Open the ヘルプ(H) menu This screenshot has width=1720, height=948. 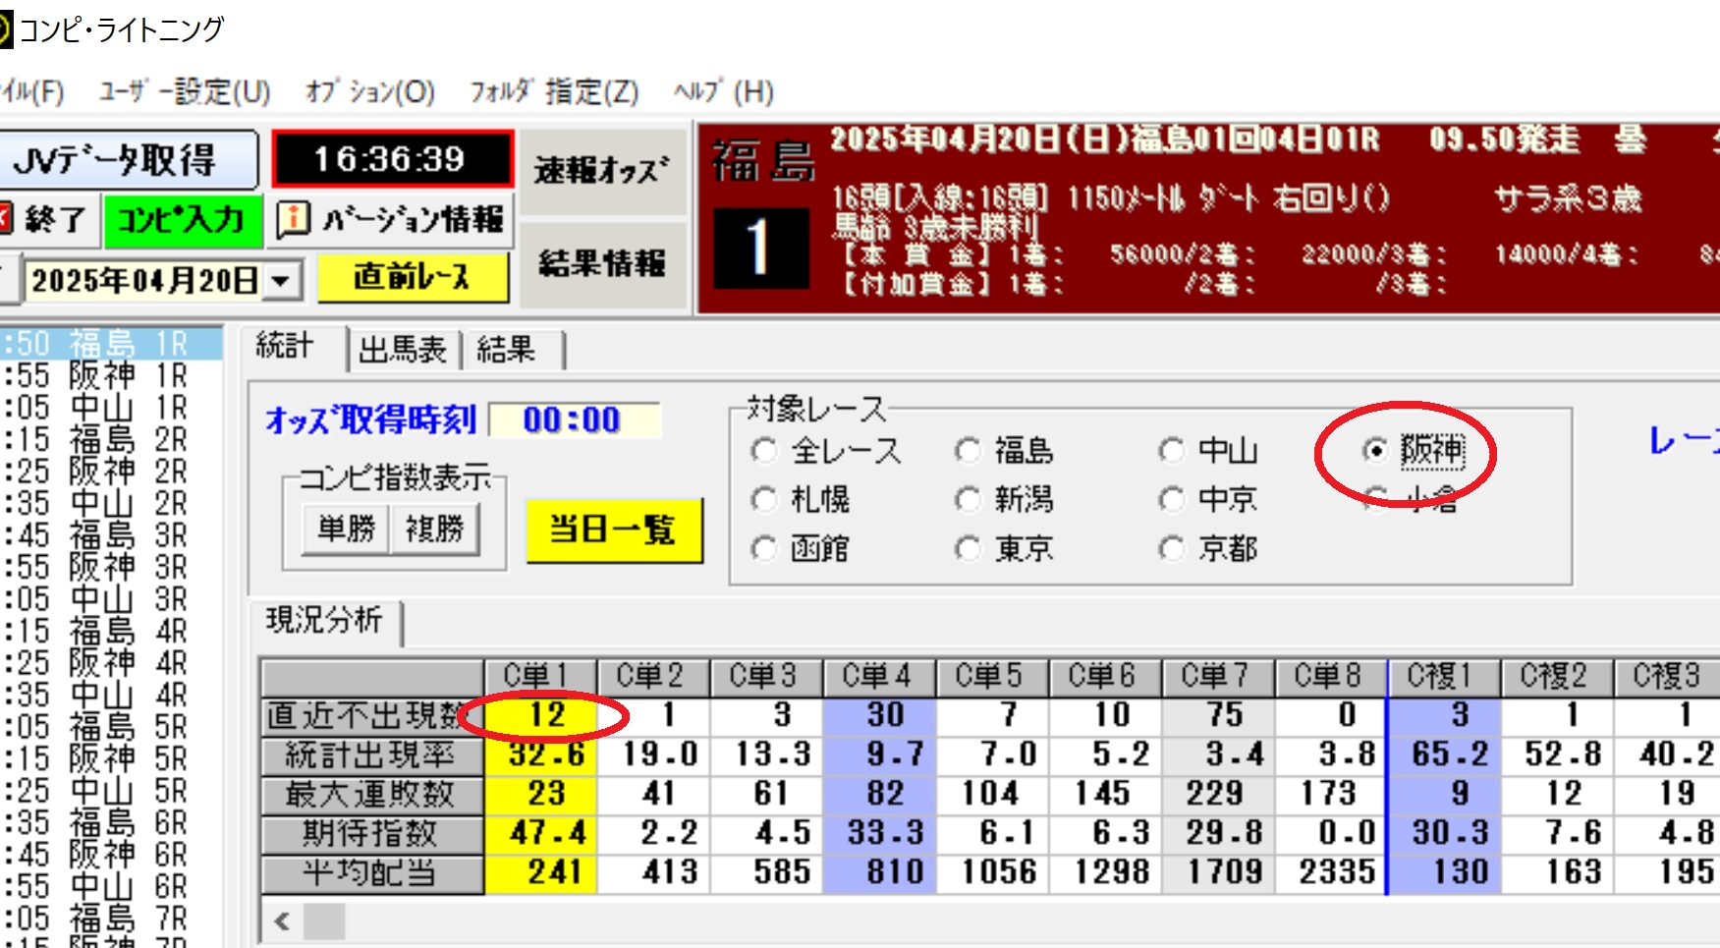[x=723, y=92]
